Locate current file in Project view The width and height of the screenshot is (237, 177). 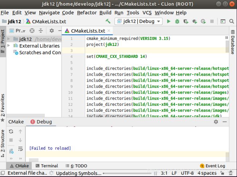point(32,31)
